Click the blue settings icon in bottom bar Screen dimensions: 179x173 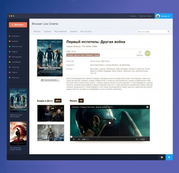169,157
